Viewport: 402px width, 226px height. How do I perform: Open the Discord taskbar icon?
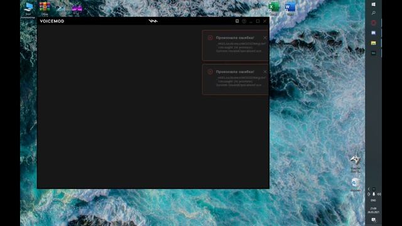pyautogui.click(x=374, y=33)
